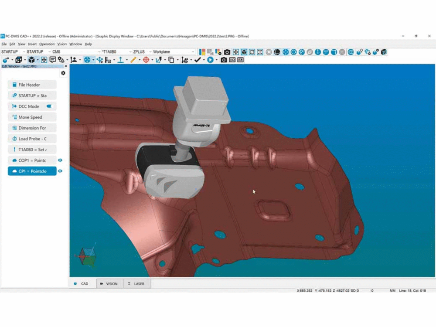The width and height of the screenshot is (436, 327).
Task: Open the Insert menu
Action: click(x=32, y=44)
